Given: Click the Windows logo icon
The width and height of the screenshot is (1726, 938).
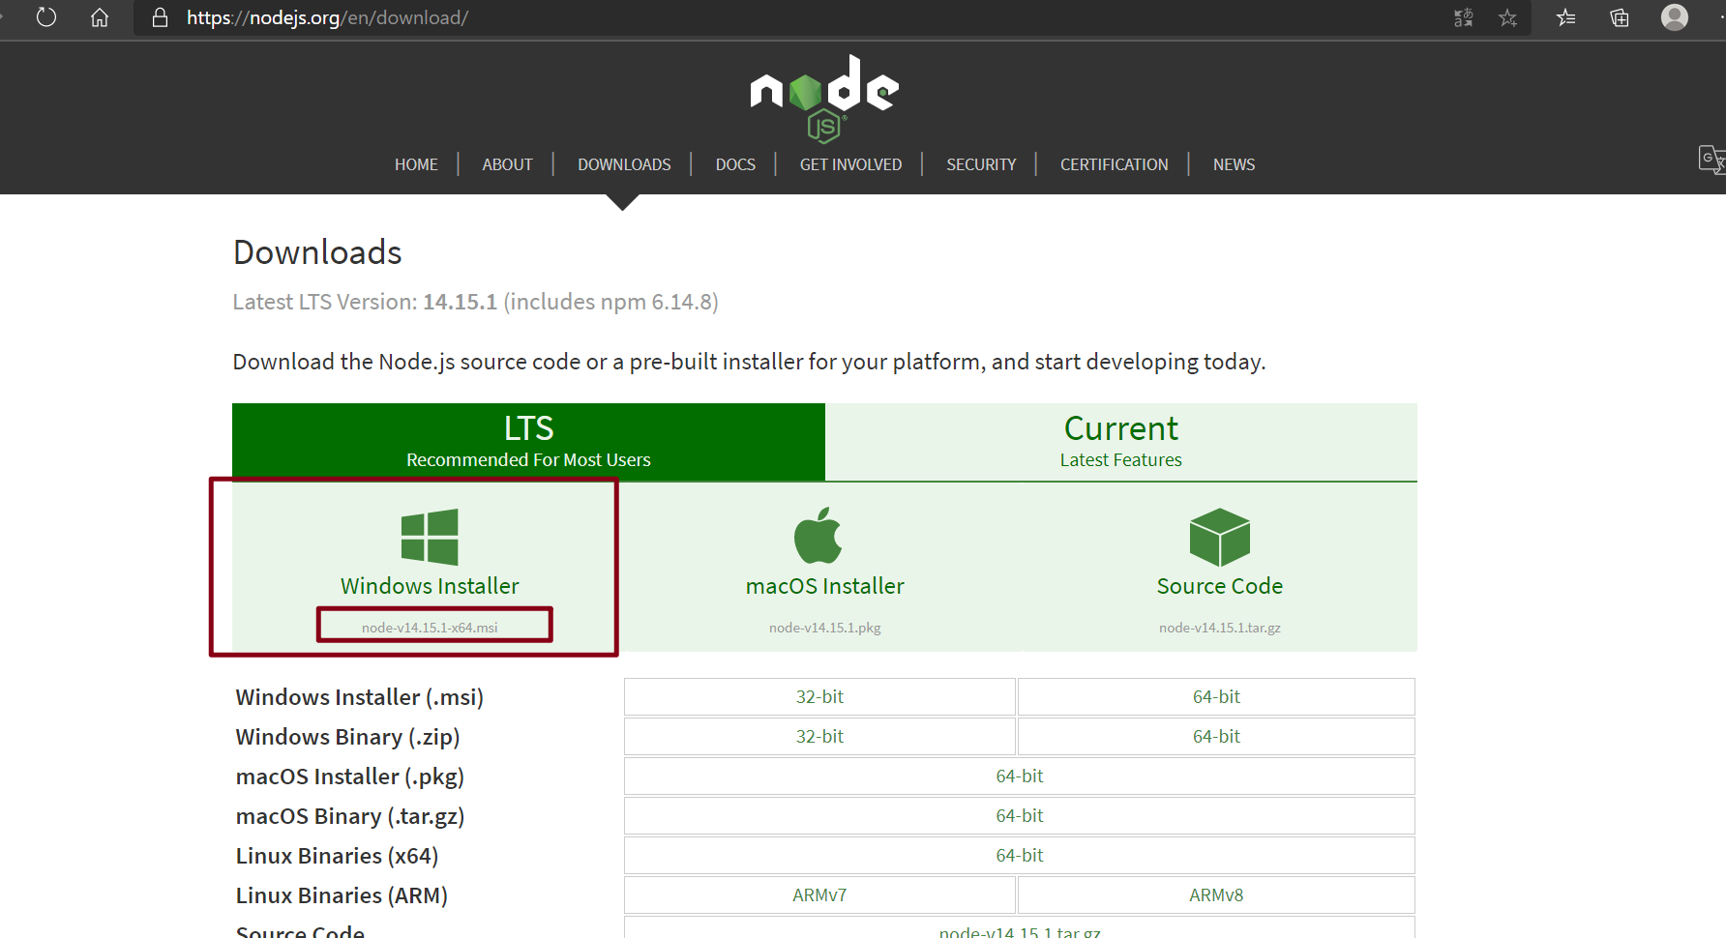Looking at the screenshot, I should [430, 537].
